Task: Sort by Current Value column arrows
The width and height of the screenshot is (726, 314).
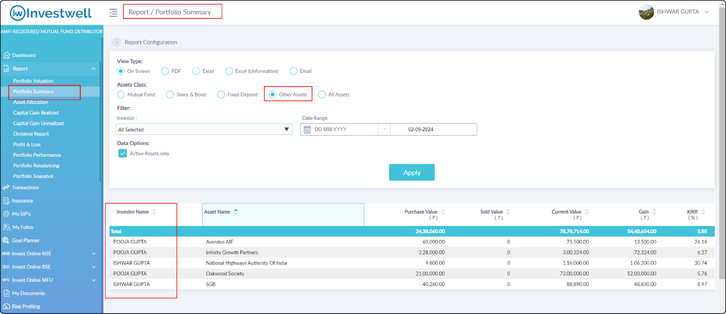Action: [x=587, y=212]
